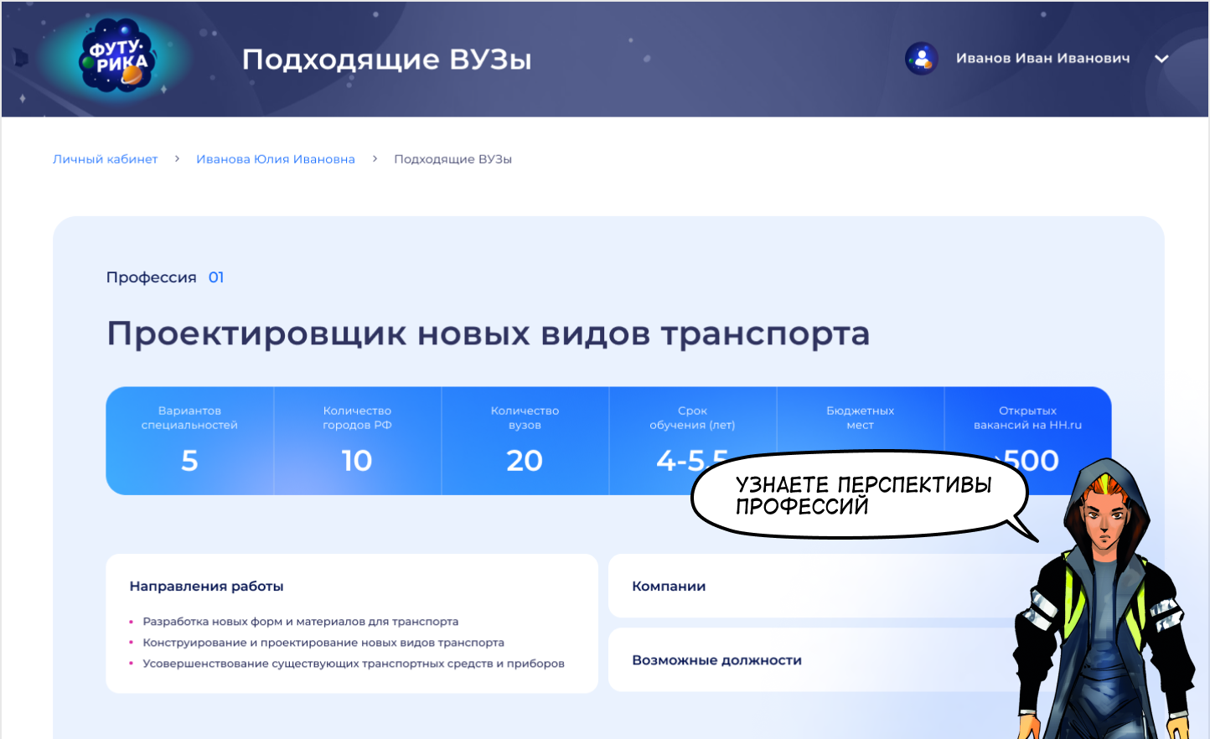This screenshot has height=739, width=1210.
Task: Click the Профессия 01 label
Action: (x=164, y=277)
